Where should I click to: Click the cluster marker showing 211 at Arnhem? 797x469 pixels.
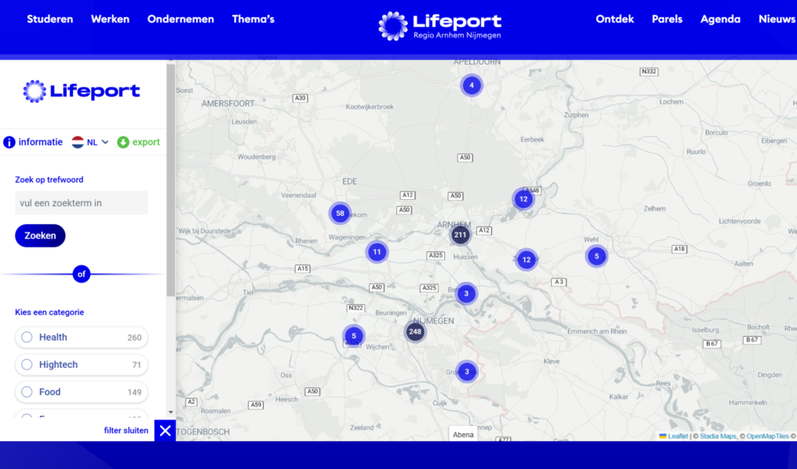click(x=460, y=235)
